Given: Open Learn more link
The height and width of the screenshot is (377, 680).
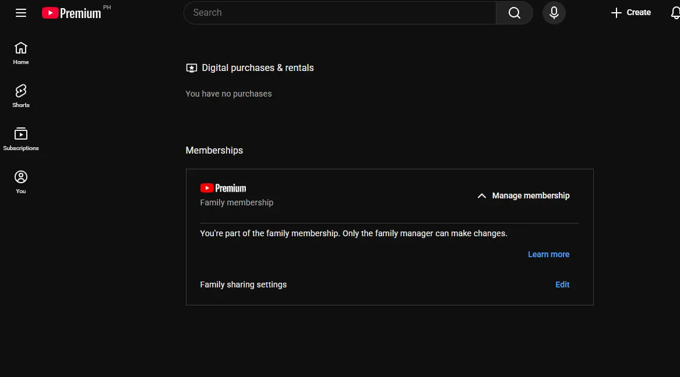Looking at the screenshot, I should coord(548,254).
